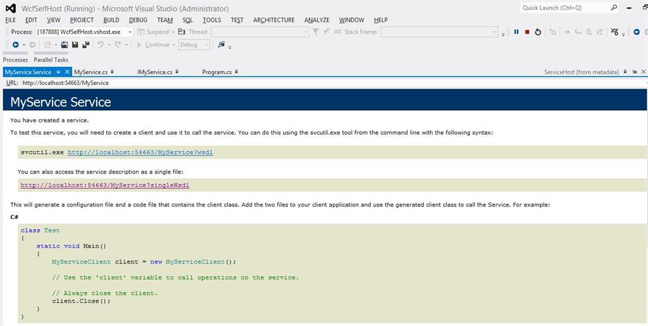Follow the MyService?singleWsdl link
648x326 pixels.
point(105,185)
